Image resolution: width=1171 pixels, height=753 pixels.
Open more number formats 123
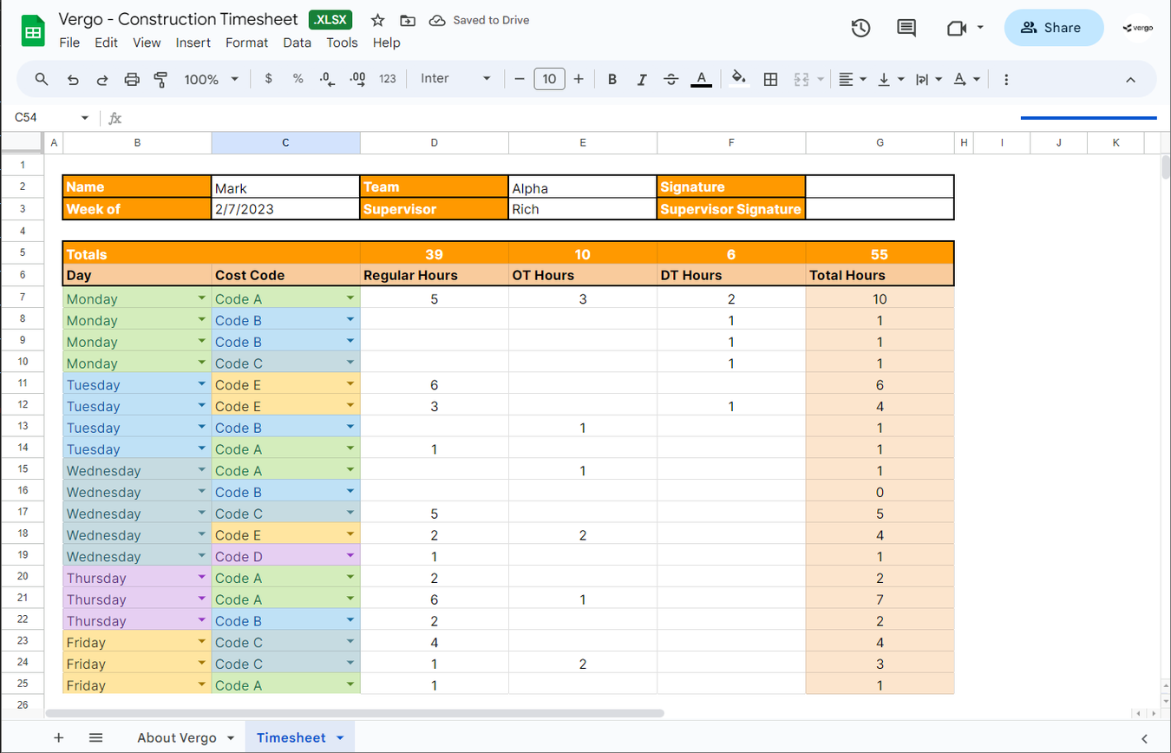click(x=388, y=79)
